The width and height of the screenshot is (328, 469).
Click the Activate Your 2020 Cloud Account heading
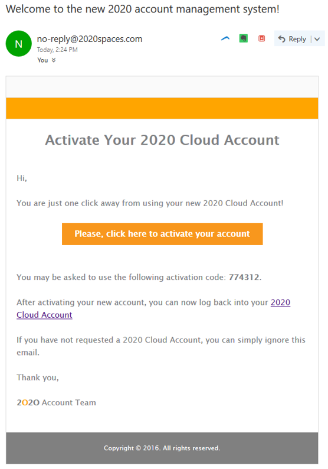click(x=162, y=140)
